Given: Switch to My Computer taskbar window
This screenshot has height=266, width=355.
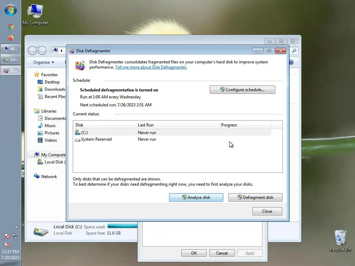Looking at the screenshot, I should [11, 48].
